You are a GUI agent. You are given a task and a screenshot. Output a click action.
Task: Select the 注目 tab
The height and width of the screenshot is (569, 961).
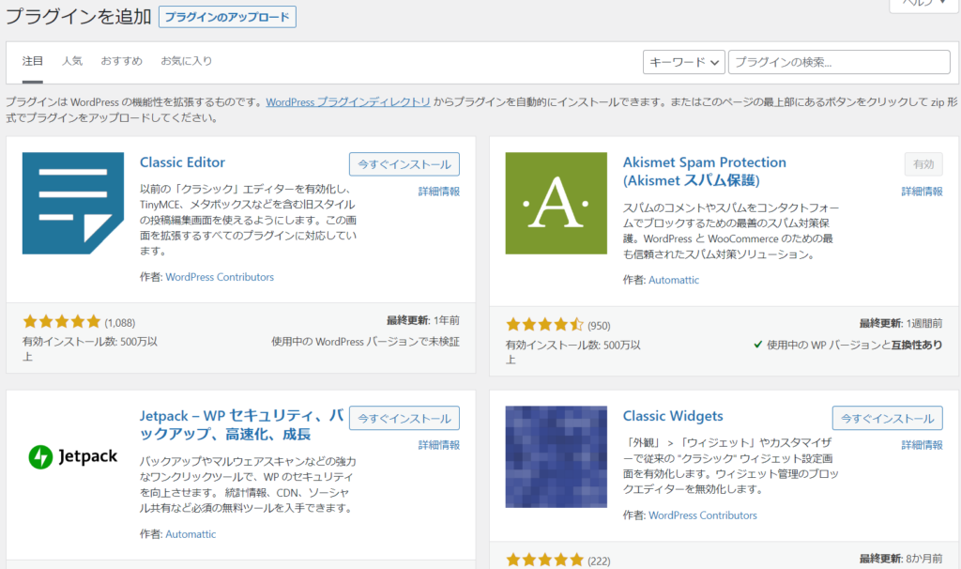(x=33, y=61)
